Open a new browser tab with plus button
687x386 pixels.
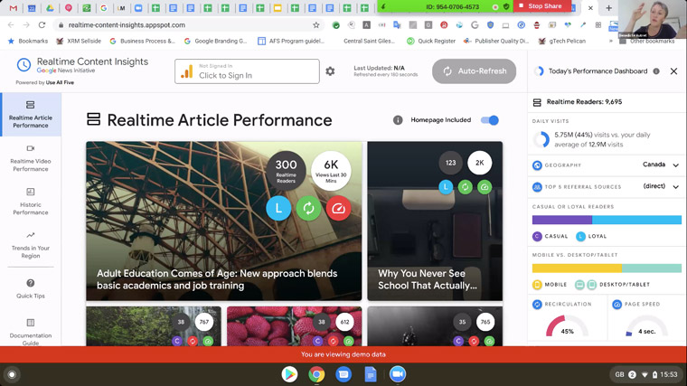[x=608, y=8]
